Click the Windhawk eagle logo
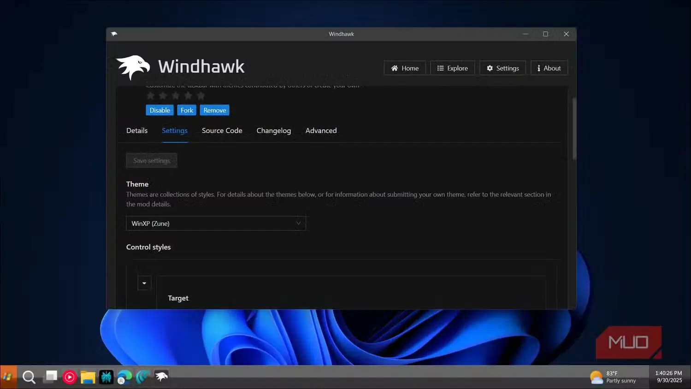Image resolution: width=691 pixels, height=389 pixels. point(133,67)
